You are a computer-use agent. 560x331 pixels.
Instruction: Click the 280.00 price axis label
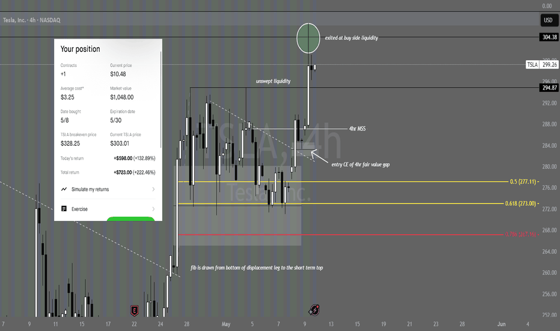click(549, 167)
